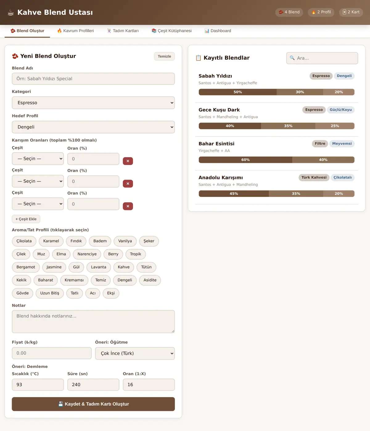
Task: Click the card icon in 2 Kart badge
Action: (x=344, y=12)
